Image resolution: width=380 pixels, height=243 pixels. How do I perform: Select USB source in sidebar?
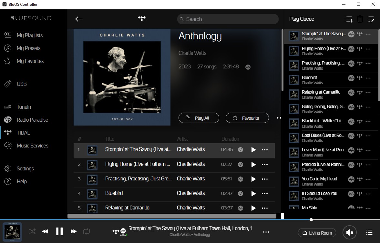(21, 84)
